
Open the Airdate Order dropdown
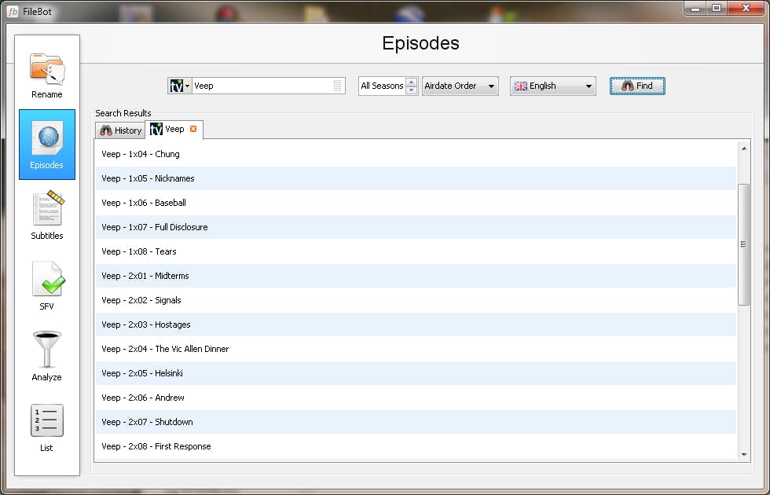(x=460, y=86)
